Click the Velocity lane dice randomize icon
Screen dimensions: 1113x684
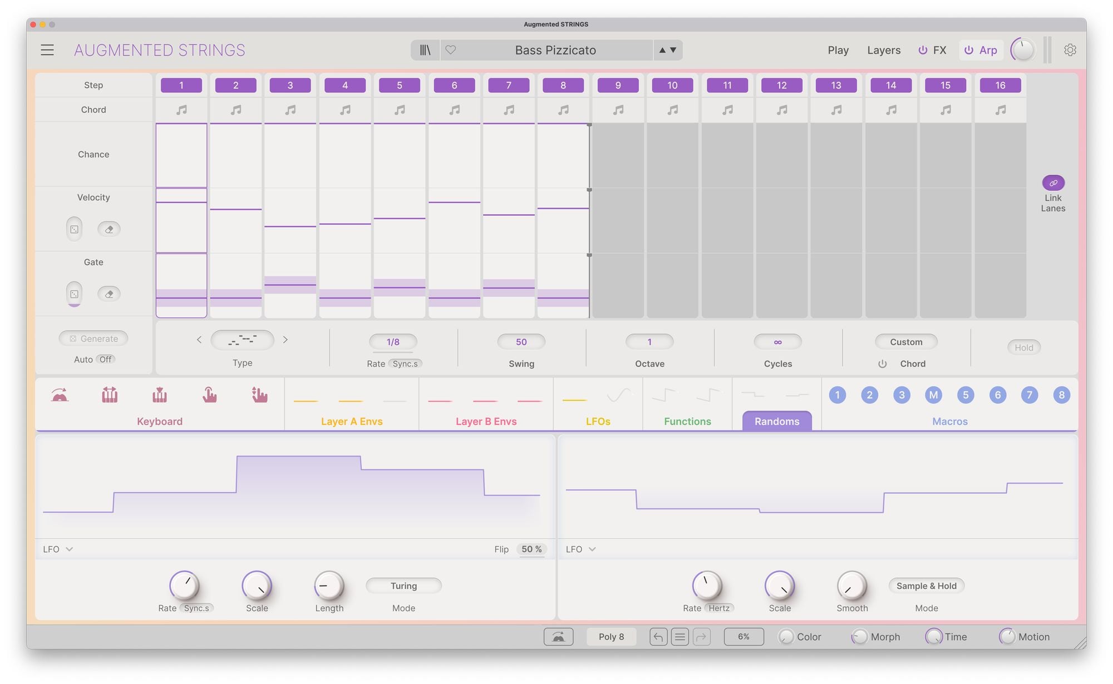[x=74, y=229]
